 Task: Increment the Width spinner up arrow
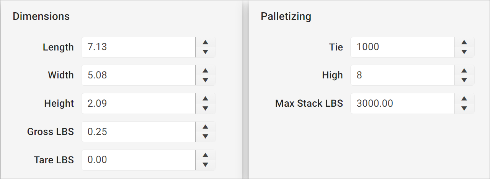pos(205,70)
